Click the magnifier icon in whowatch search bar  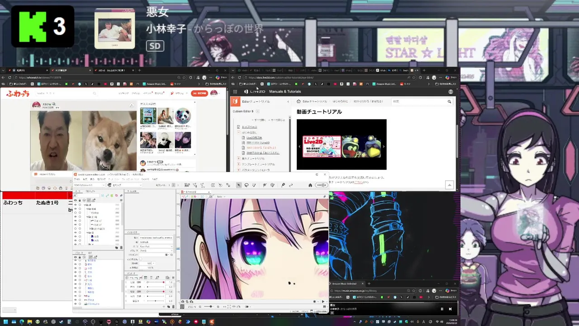(x=95, y=94)
